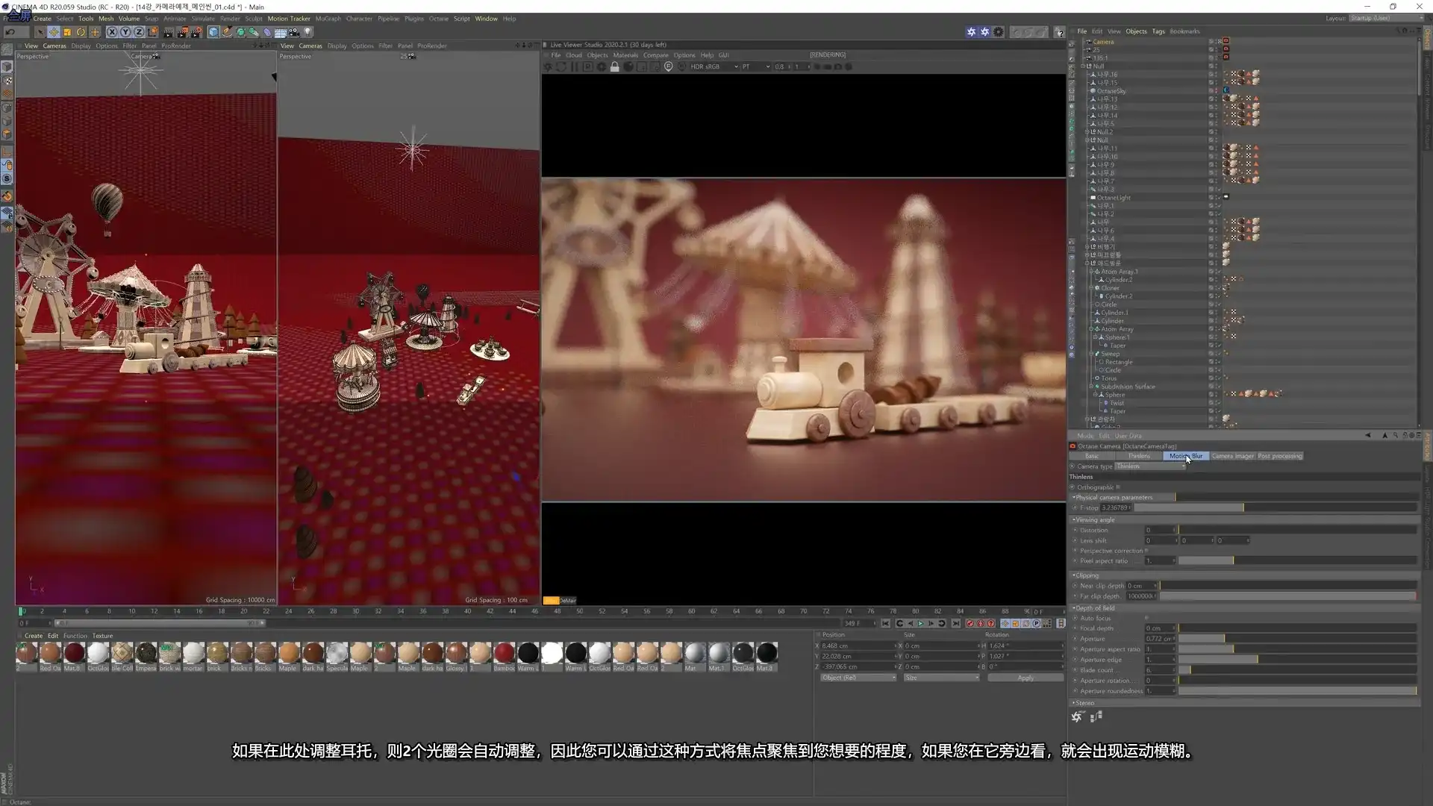This screenshot has width=1433, height=806.
Task: Click the Record active objects red button
Action: pos(970,623)
